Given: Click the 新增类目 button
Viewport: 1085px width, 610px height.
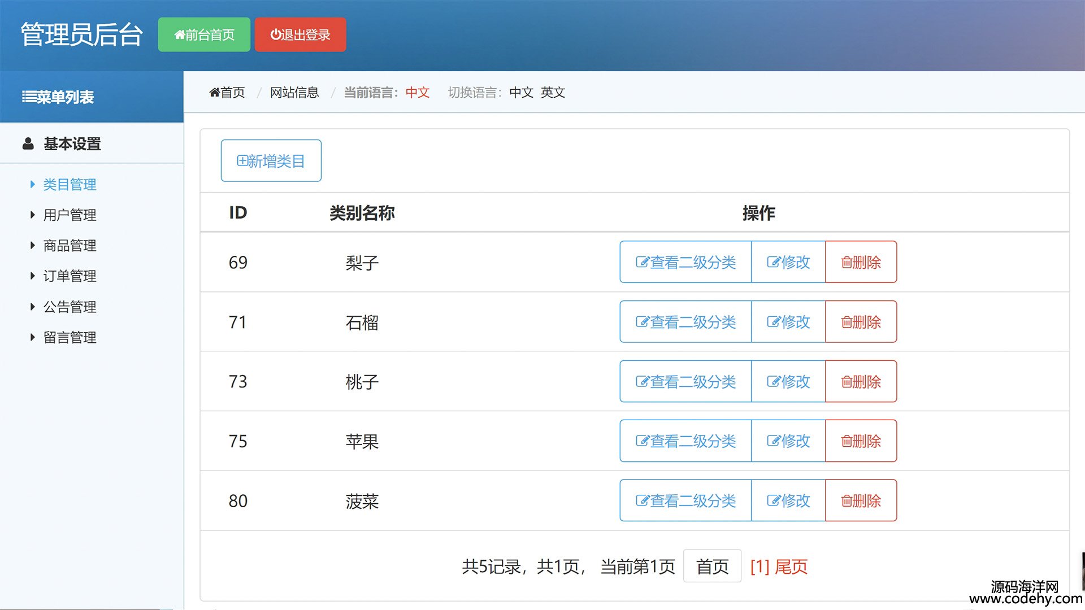Looking at the screenshot, I should tap(271, 160).
